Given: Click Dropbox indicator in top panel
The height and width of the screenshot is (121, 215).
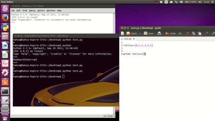Looking at the screenshot, I should tap(161, 2).
